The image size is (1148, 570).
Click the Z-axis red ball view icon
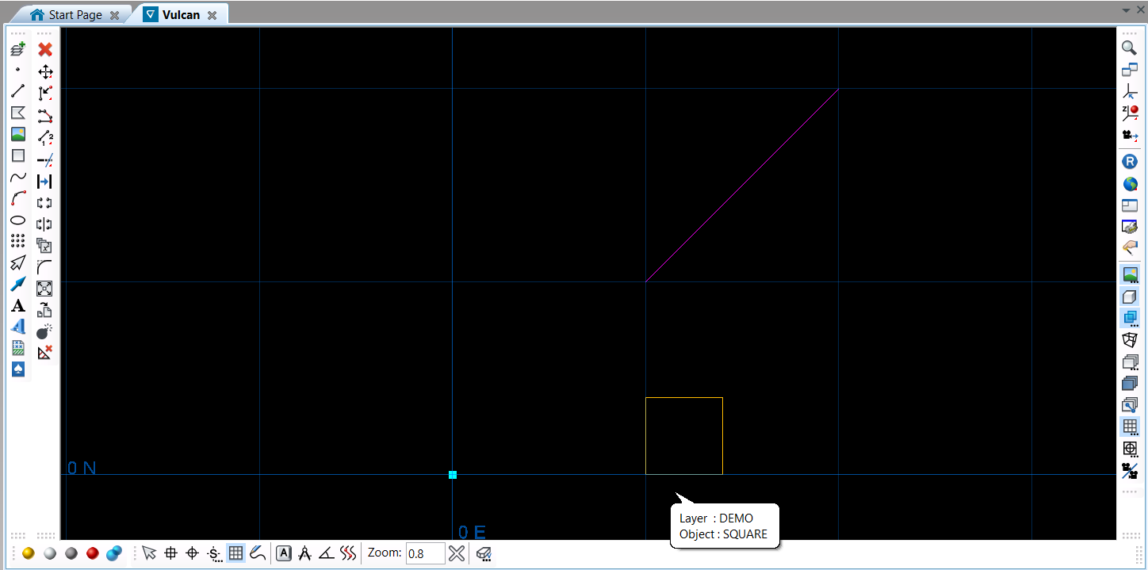click(1130, 113)
